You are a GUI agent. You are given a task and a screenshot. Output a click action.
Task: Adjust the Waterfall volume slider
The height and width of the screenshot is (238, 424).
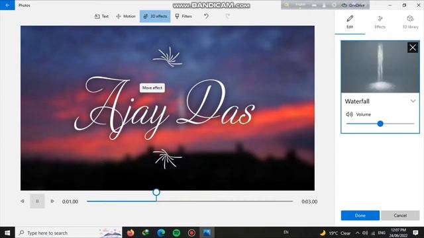click(380, 124)
